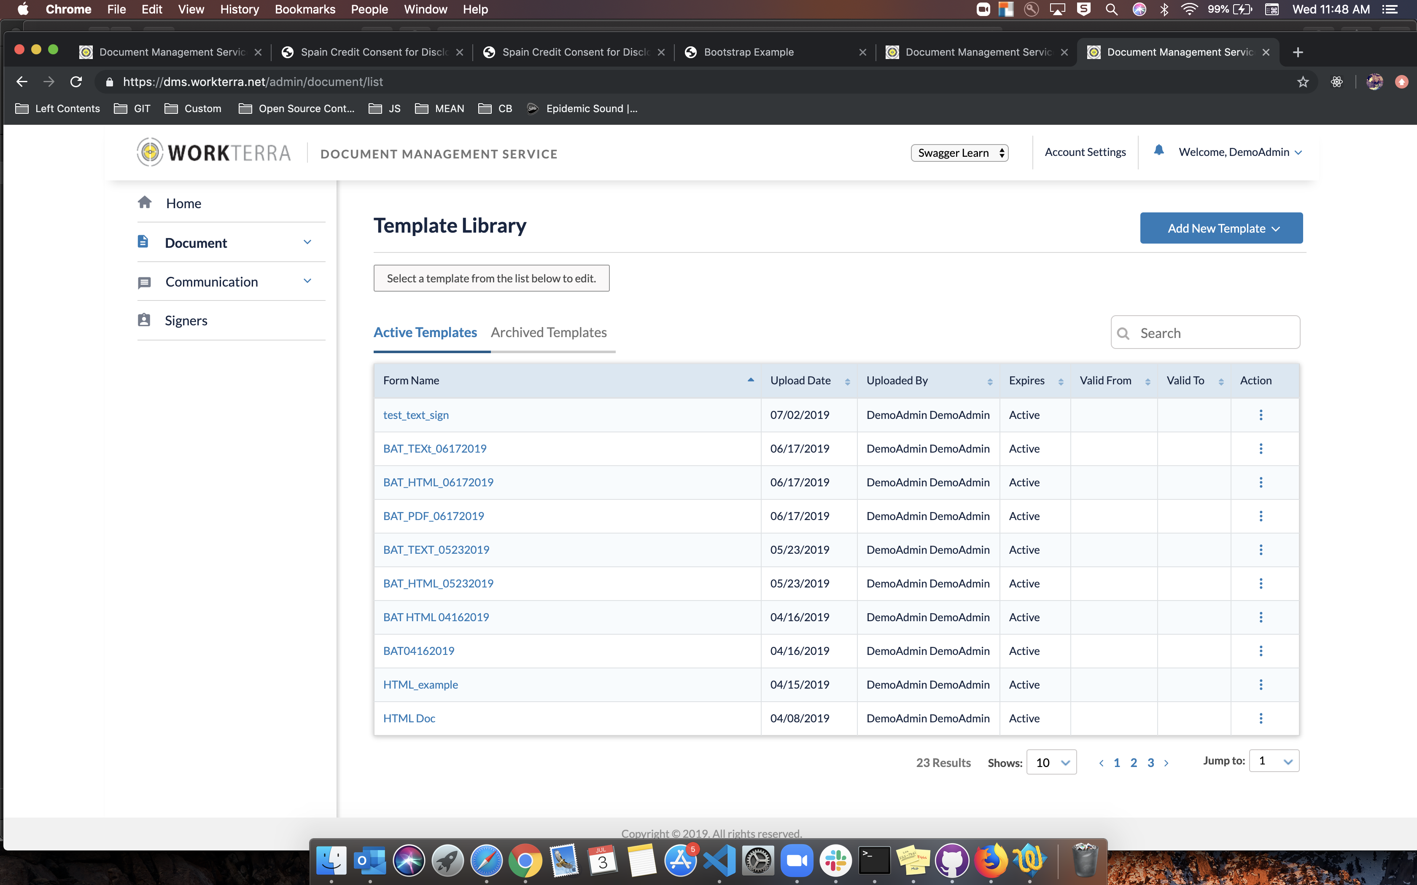Open Chrome's Bookmarks menu
The width and height of the screenshot is (1417, 885).
[x=304, y=9]
